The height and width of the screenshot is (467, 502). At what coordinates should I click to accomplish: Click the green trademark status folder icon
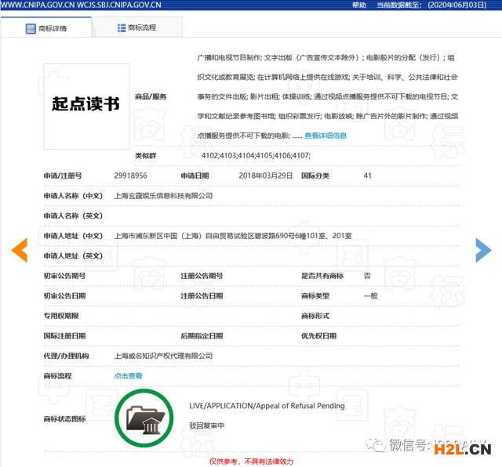tap(144, 418)
